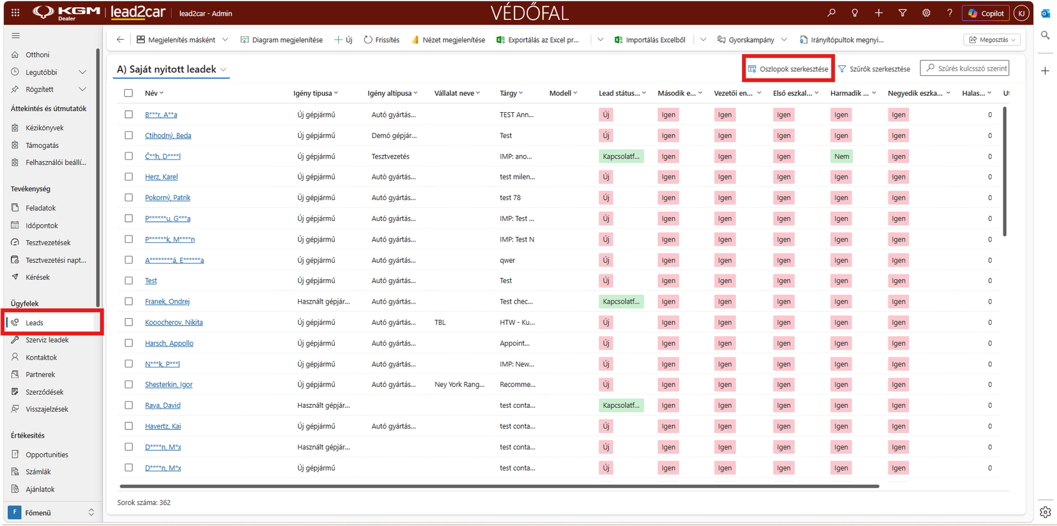
Task: Expand the Legutóbbi section chevron
Action: click(83, 72)
